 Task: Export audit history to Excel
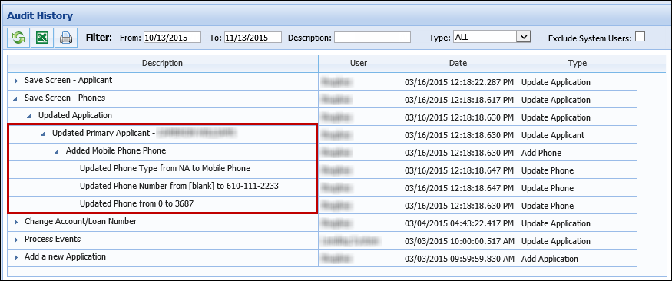click(x=42, y=38)
